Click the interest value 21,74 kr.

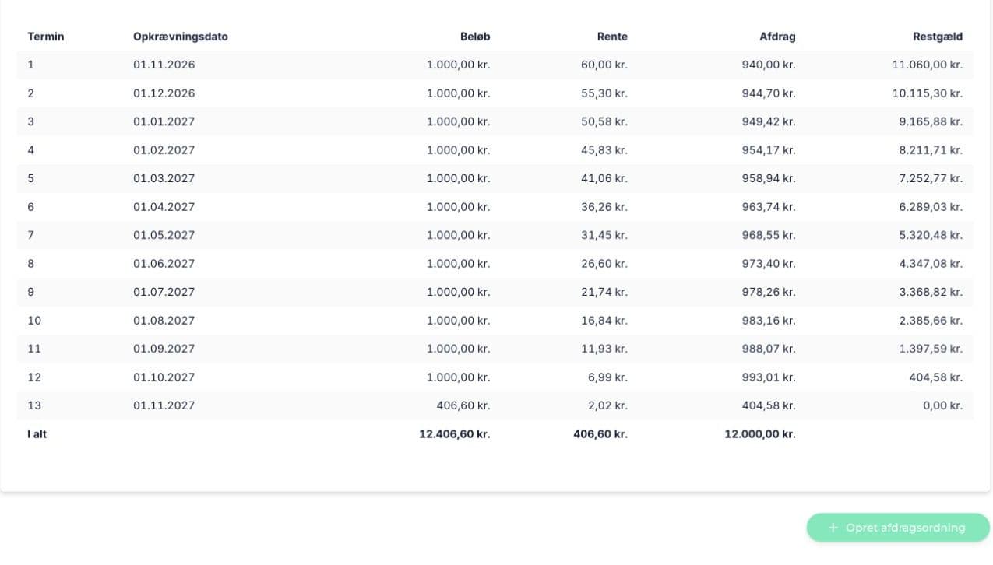point(604,292)
